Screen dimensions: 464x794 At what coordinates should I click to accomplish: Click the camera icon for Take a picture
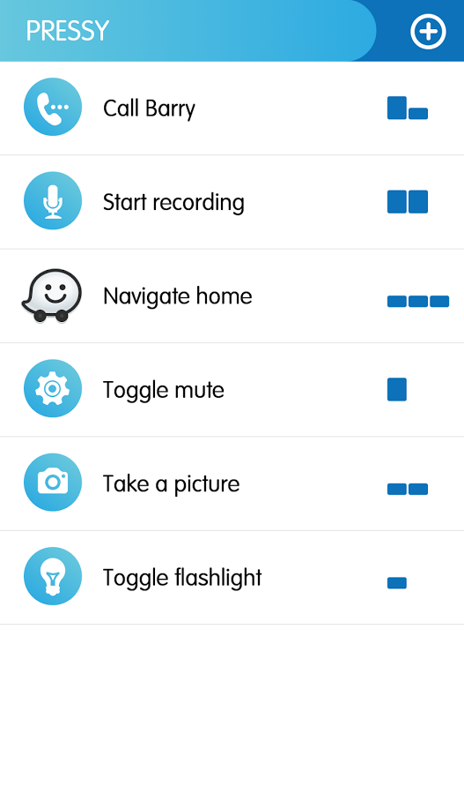[53, 482]
